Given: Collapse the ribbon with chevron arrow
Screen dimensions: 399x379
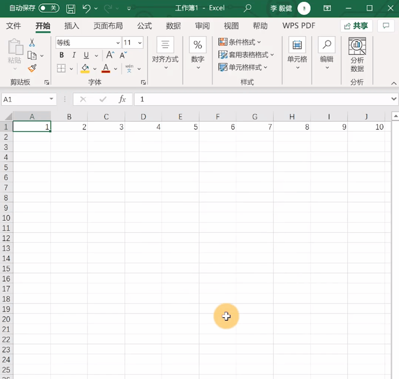Looking at the screenshot, I should [394, 83].
